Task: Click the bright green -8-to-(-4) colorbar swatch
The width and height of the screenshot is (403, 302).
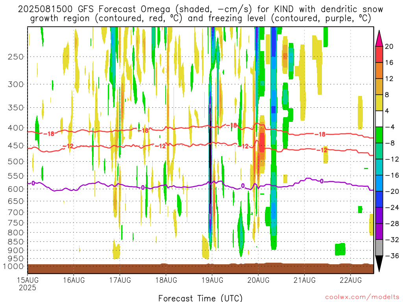Action: click(379, 135)
